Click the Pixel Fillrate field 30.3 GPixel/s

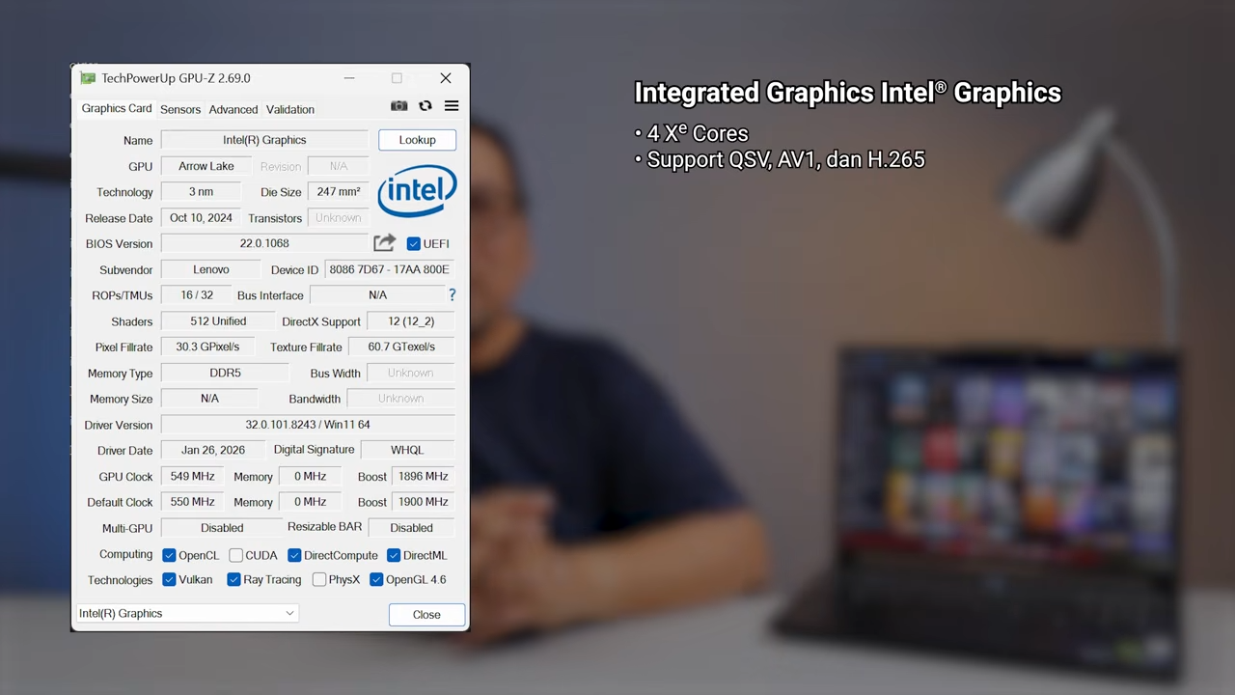tap(207, 347)
